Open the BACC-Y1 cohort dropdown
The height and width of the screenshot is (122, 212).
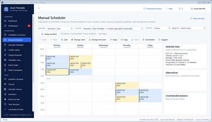click(189, 28)
